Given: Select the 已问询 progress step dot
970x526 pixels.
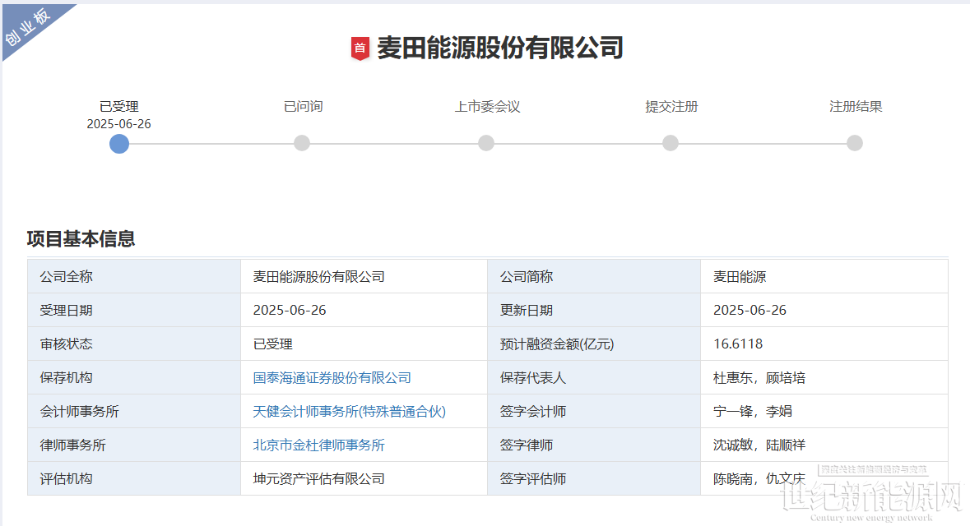Looking at the screenshot, I should point(302,143).
